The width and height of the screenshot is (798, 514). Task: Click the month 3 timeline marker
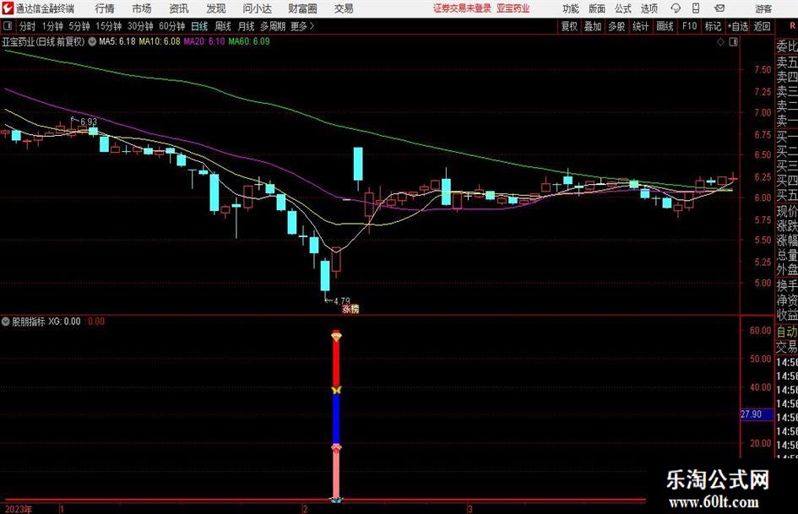tap(470, 509)
